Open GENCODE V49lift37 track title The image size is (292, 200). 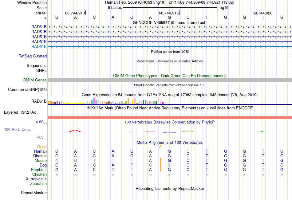click(170, 22)
